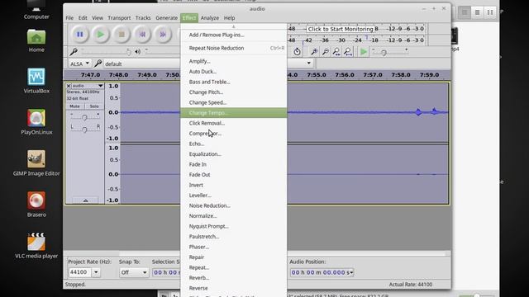The width and height of the screenshot is (529, 297).
Task: Choose Change Tempo... from Effect menu
Action: 234,113
